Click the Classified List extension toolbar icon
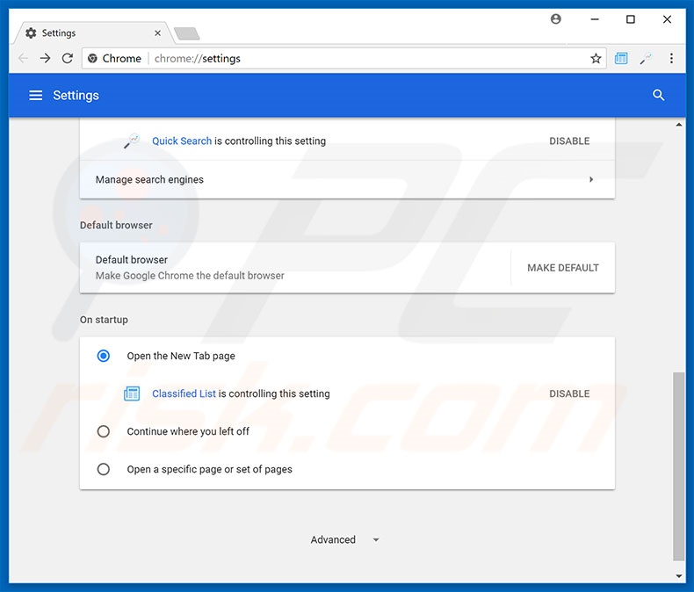694x592 pixels. tap(621, 59)
